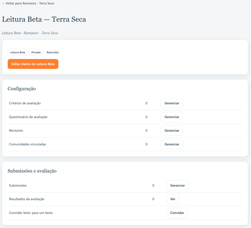251x228 pixels.
Task: Click the Submissões e avaliação heading
Action: point(32,171)
